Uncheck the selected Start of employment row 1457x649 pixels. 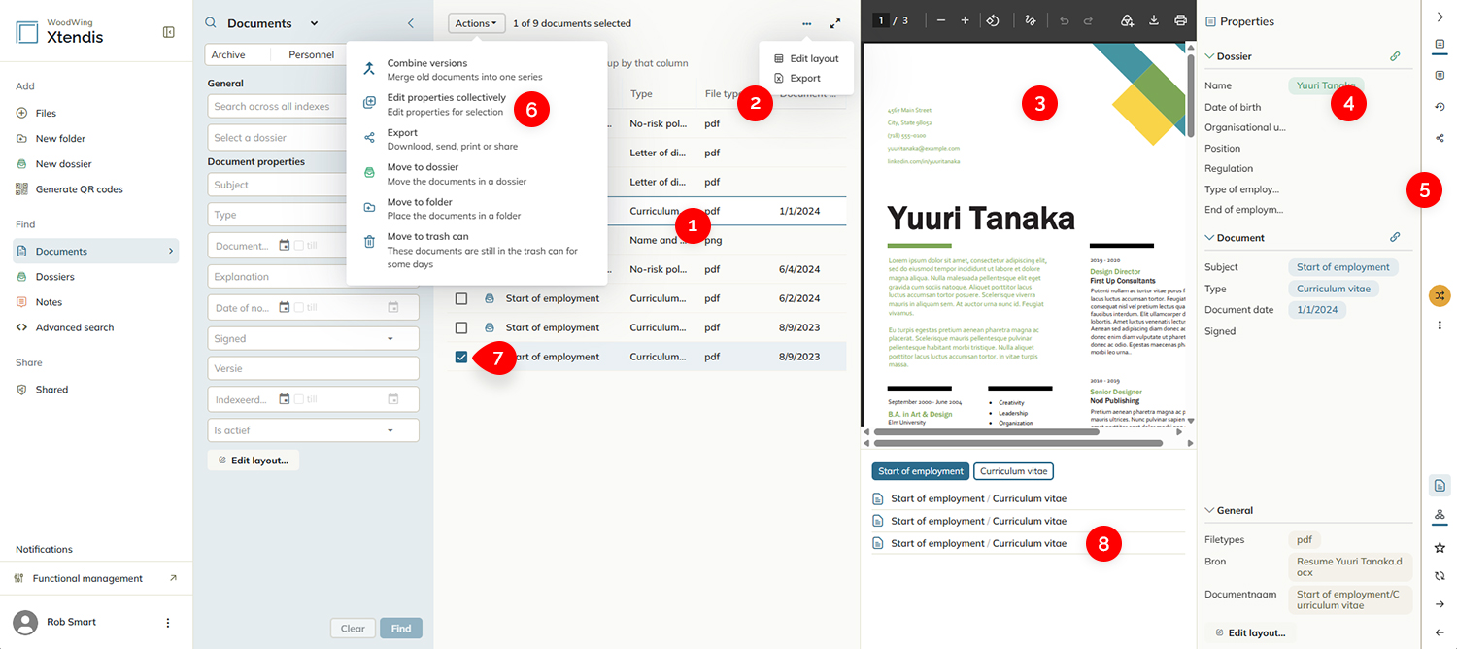461,357
